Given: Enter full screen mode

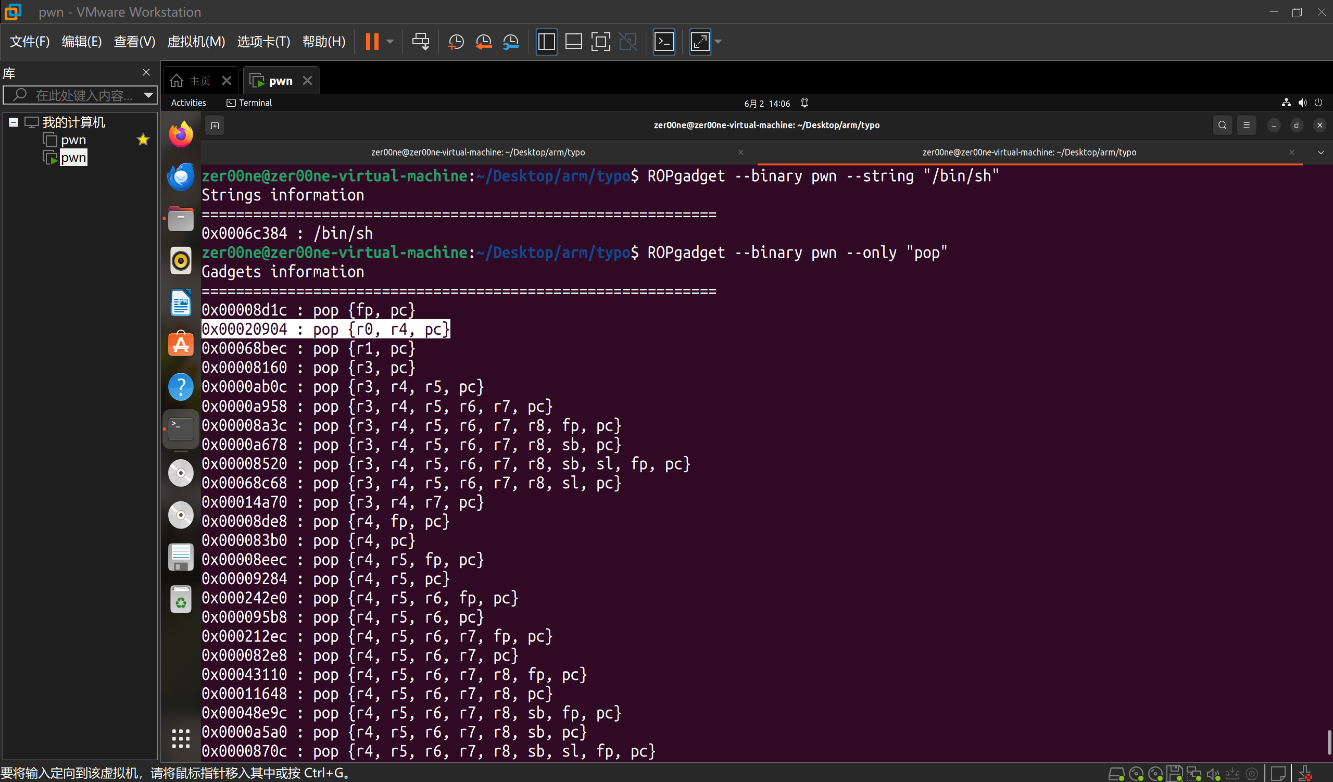Looking at the screenshot, I should (x=600, y=41).
